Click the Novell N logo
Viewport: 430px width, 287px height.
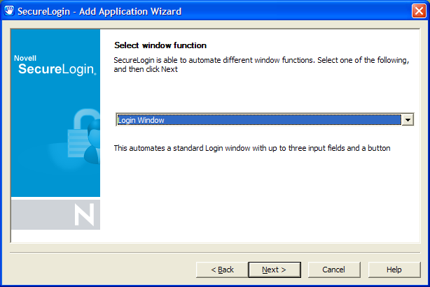click(83, 216)
